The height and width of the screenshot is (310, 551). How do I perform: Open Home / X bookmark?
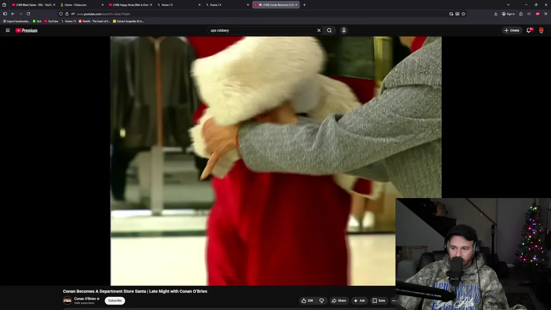[x=68, y=21]
